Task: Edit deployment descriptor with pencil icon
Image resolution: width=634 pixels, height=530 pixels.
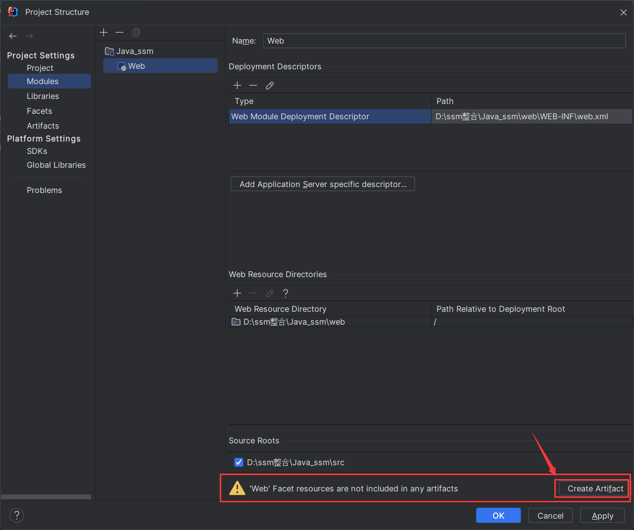Action: point(270,86)
